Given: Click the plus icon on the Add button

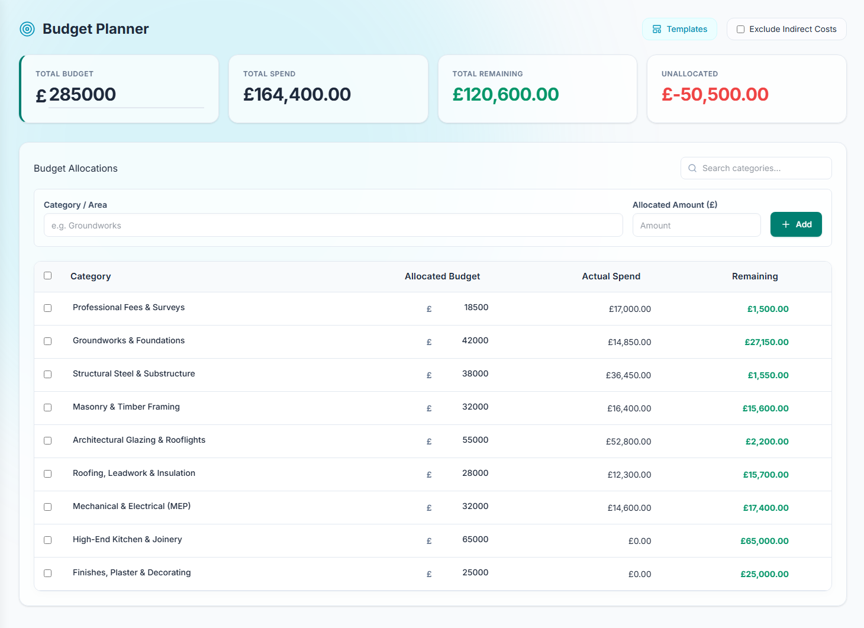Looking at the screenshot, I should [786, 224].
